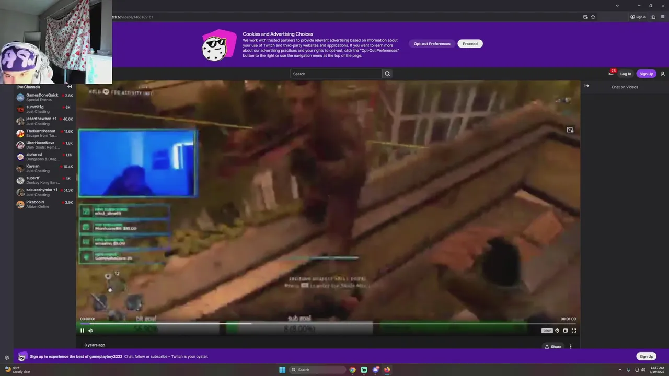
Task: Open summit1g channel
Action: (44, 109)
